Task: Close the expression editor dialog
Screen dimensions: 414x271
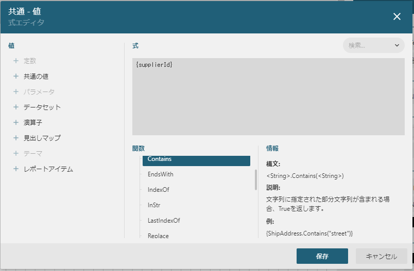Action: coord(397,16)
